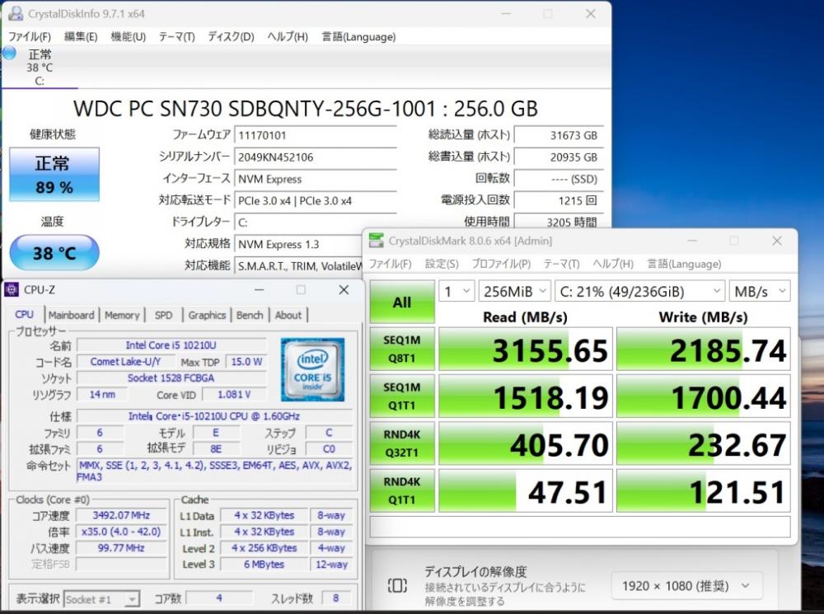Open the test count dropdown showing 1
Screen dimensions: 824x614
click(456, 291)
